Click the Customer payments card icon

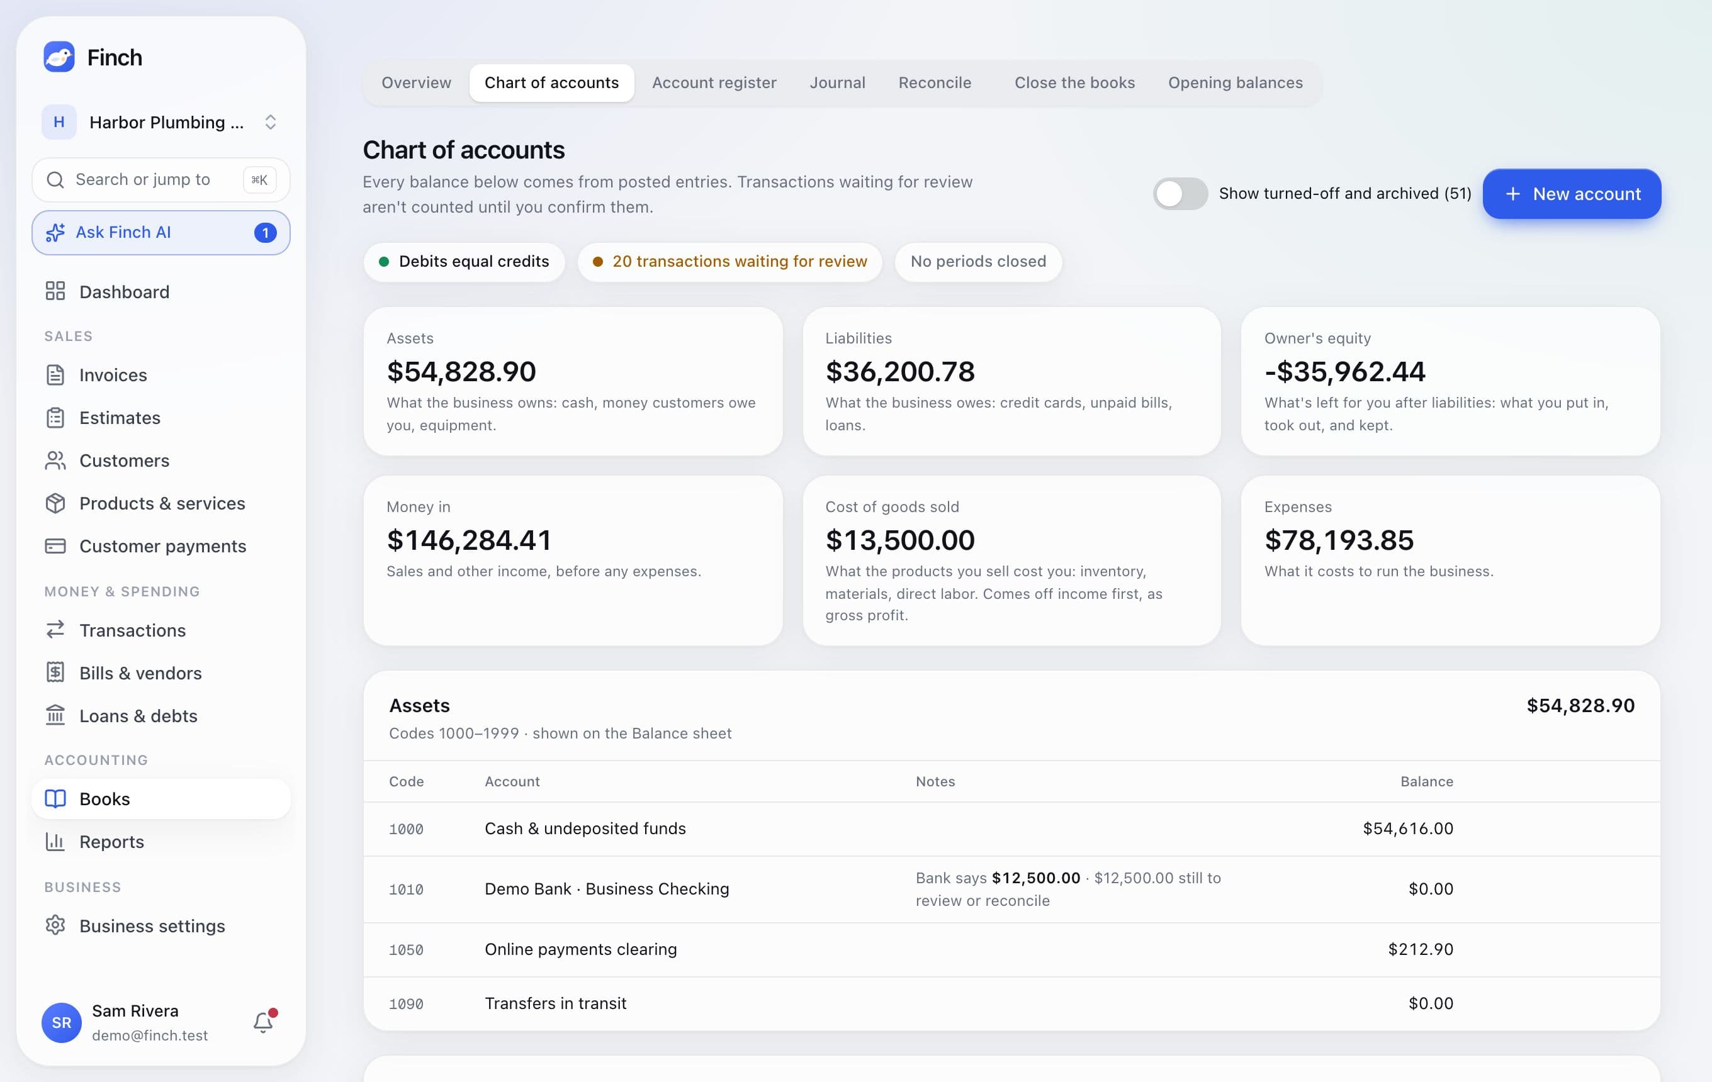(55, 546)
